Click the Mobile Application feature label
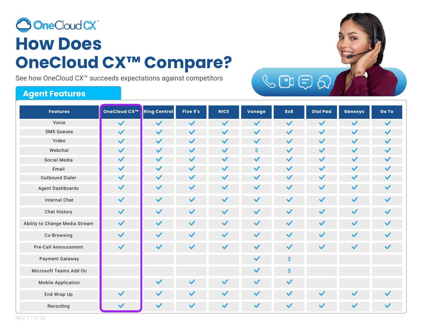Screen dimensions: 422x326 click(59, 283)
